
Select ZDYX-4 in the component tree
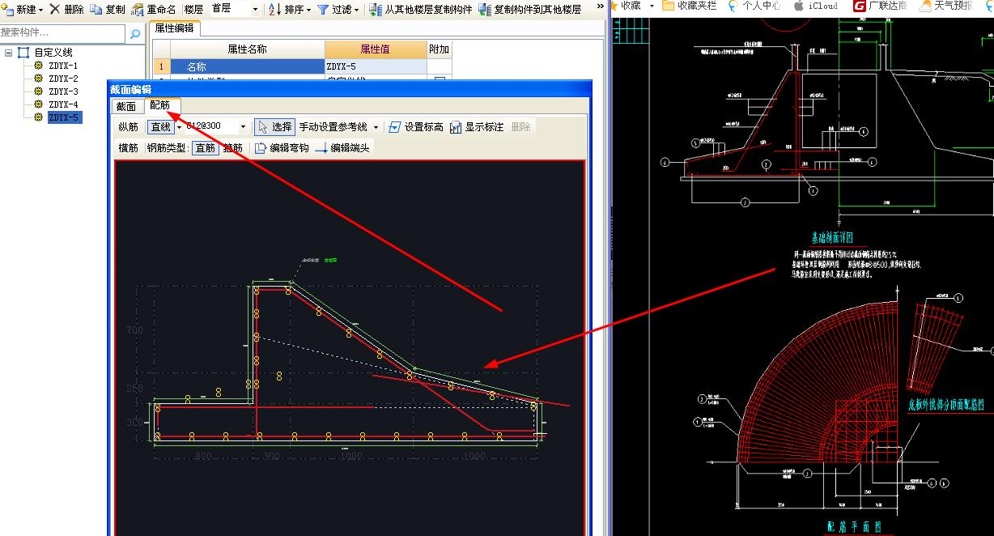tap(63, 104)
